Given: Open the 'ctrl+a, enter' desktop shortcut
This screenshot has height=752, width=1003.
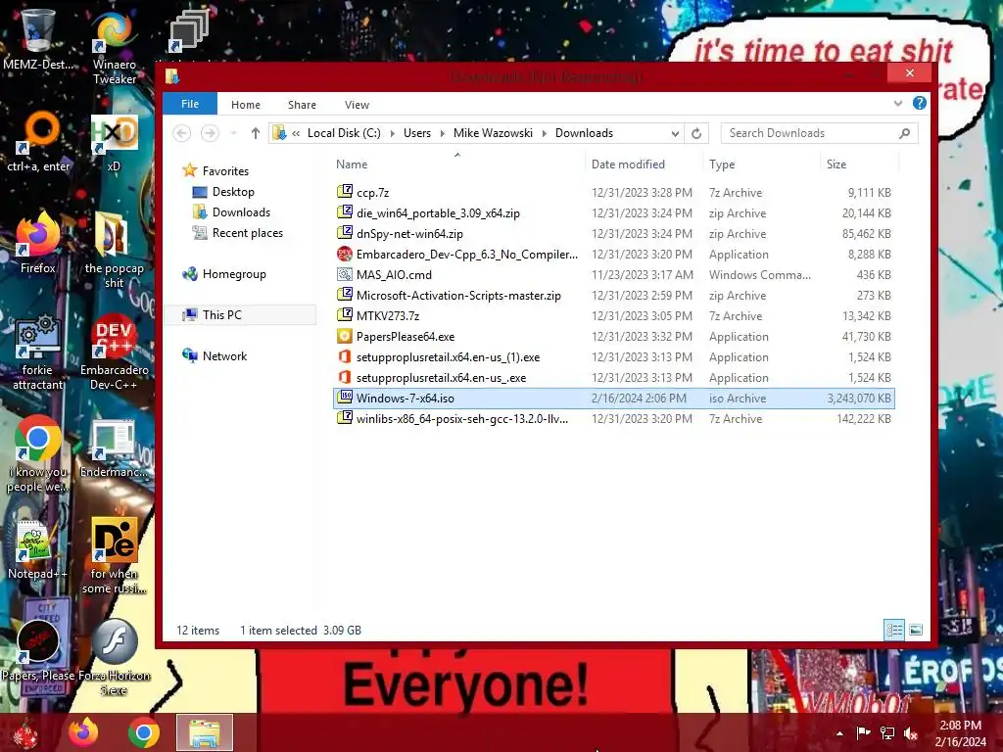Looking at the screenshot, I should pyautogui.click(x=38, y=142).
